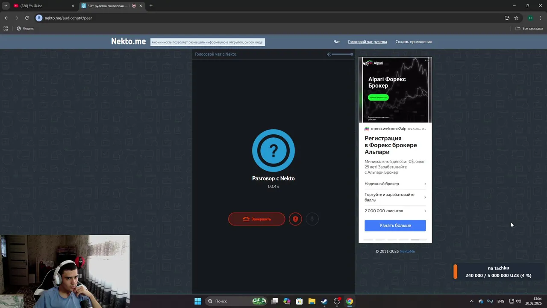The width and height of the screenshot is (547, 308).
Task: Click the Голосовой чат с Nekto header
Action: click(x=215, y=54)
